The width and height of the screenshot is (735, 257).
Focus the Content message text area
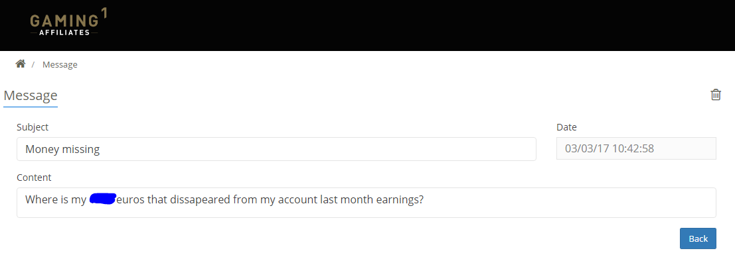click(366, 203)
